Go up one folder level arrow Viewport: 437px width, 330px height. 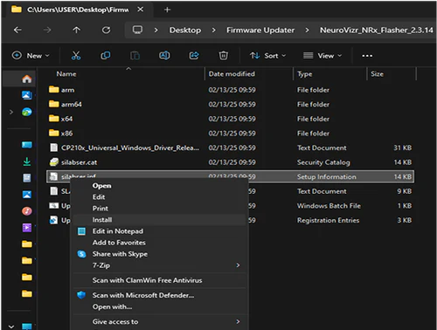tap(76, 30)
